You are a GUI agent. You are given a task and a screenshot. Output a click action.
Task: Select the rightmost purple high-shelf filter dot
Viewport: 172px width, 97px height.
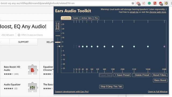pos(164,47)
